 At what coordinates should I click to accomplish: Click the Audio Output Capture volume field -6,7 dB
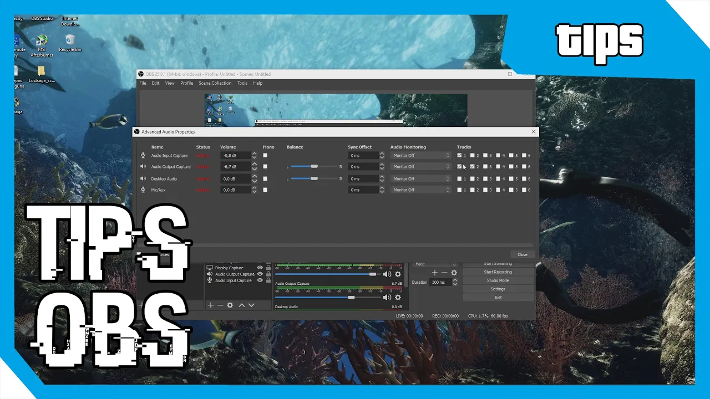coord(236,166)
